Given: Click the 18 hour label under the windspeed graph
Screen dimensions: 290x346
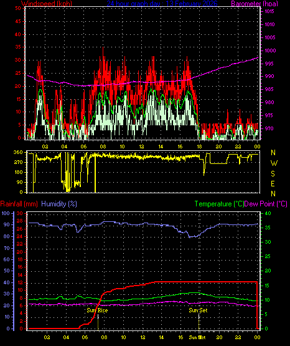Looking at the screenshot, I should pyautogui.click(x=199, y=147).
